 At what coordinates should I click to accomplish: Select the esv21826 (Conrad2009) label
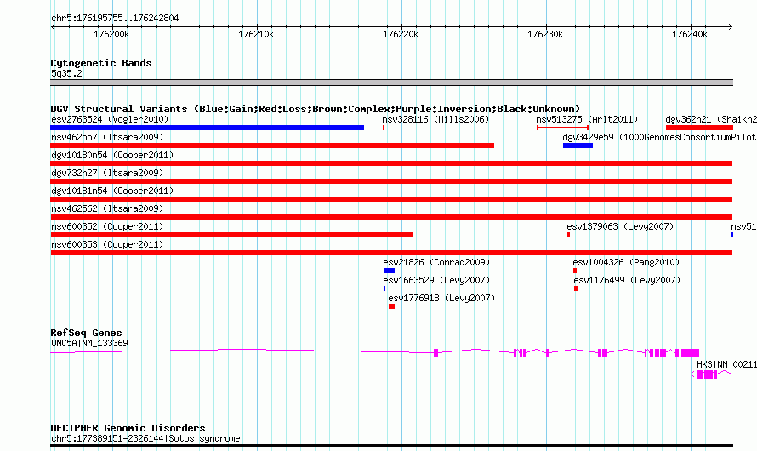point(436,262)
